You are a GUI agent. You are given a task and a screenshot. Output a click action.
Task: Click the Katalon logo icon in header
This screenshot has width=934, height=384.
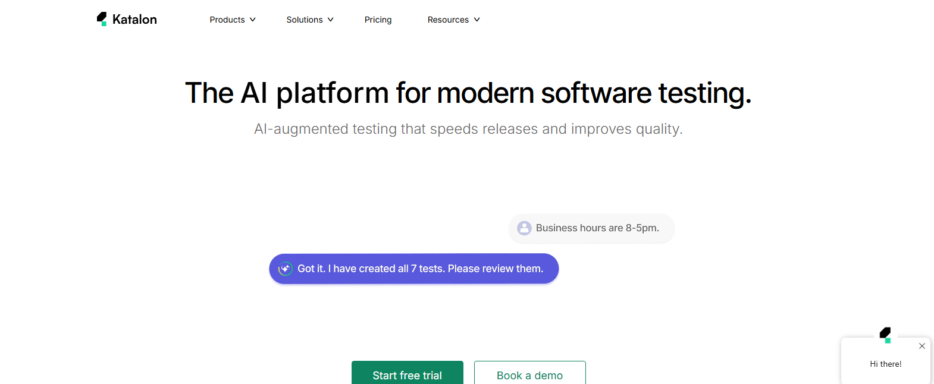tap(102, 19)
